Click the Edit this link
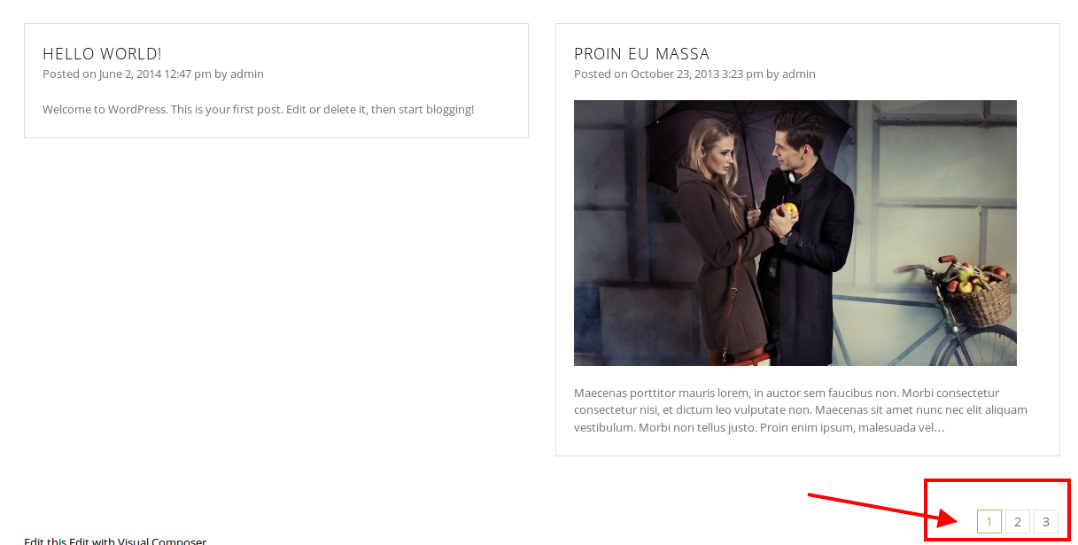The height and width of the screenshot is (545, 1078). [x=45, y=541]
